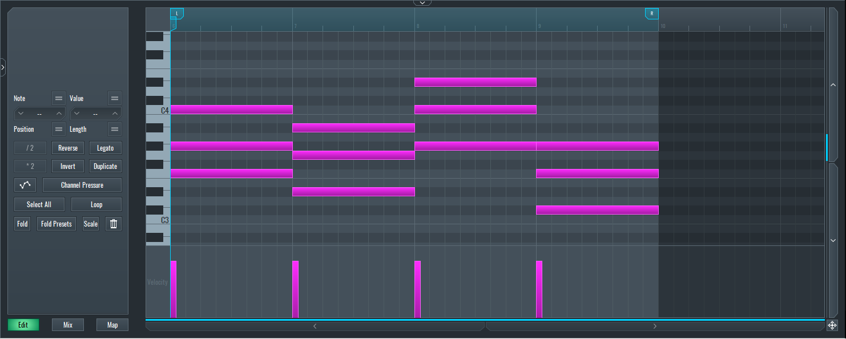Open the Fold Presets menu

tap(57, 224)
